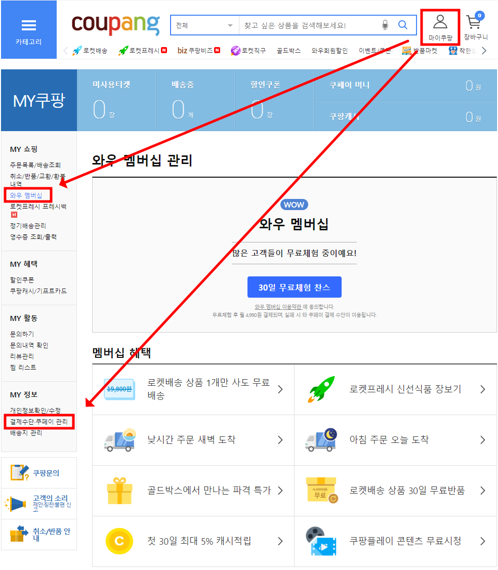Activate voice search microphone icon

click(385, 25)
